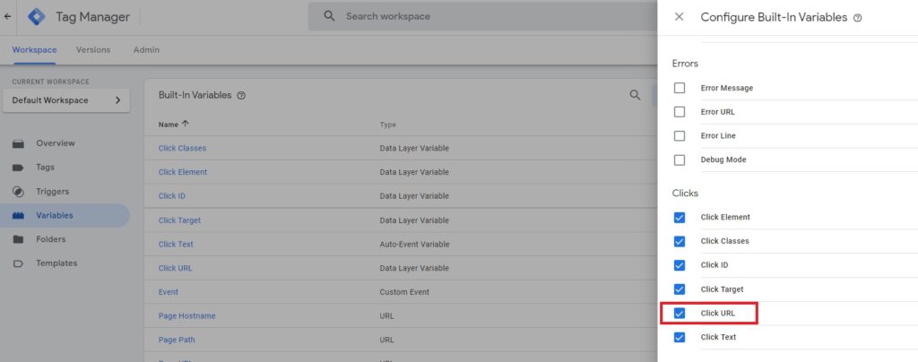918x362 pixels.
Task: Click the back arrow beside Tag Manager logo
Action: [x=8, y=16]
